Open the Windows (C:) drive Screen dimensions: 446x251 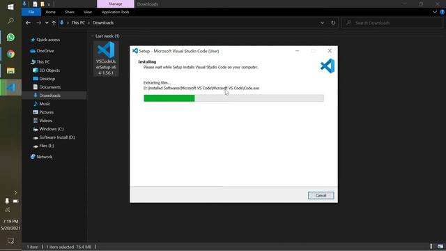click(52, 129)
